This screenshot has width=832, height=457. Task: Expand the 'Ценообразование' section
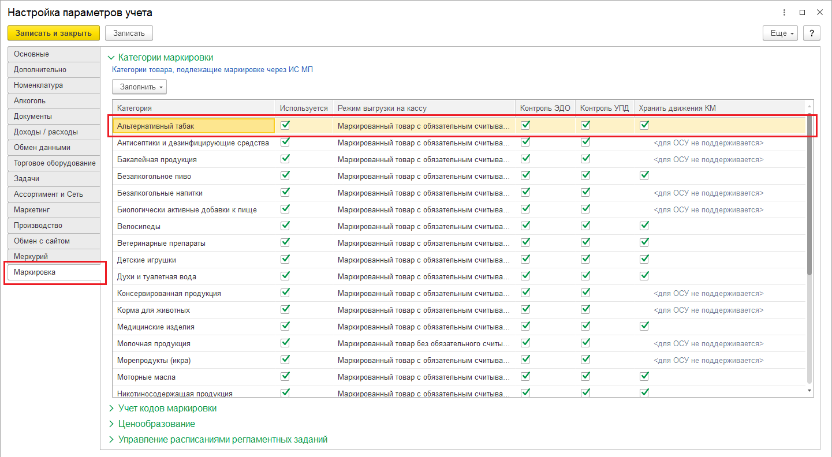click(x=156, y=424)
